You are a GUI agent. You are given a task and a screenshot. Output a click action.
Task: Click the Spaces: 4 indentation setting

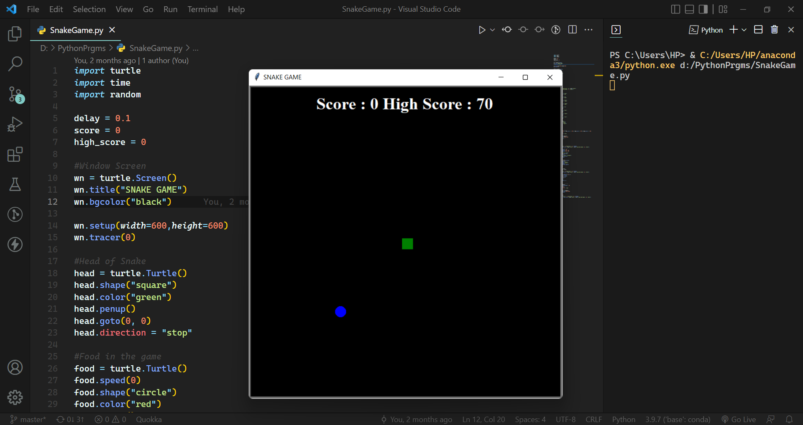point(530,419)
